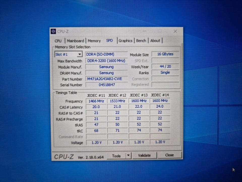Click the DRAM Manuf. Samsung value
This screenshot has height=182, width=242.
coord(106,73)
